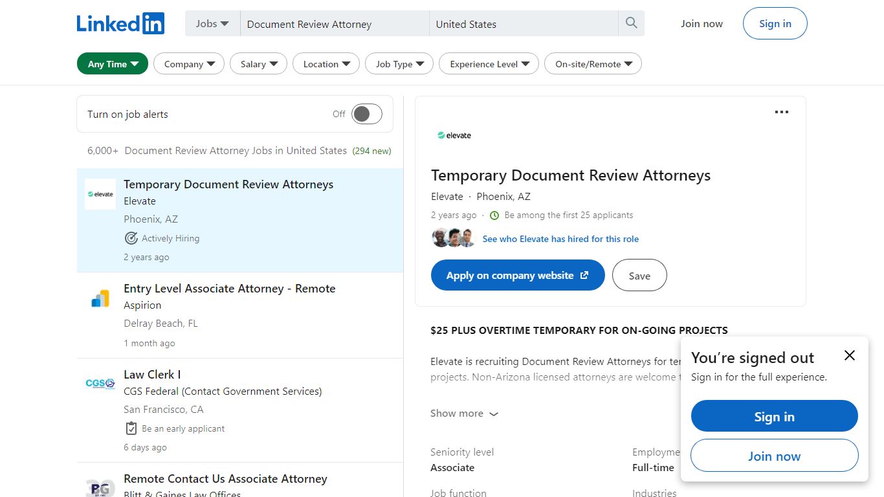Click the green clock icon near applicants
Viewport: 884px width, 497px height.
coord(494,215)
